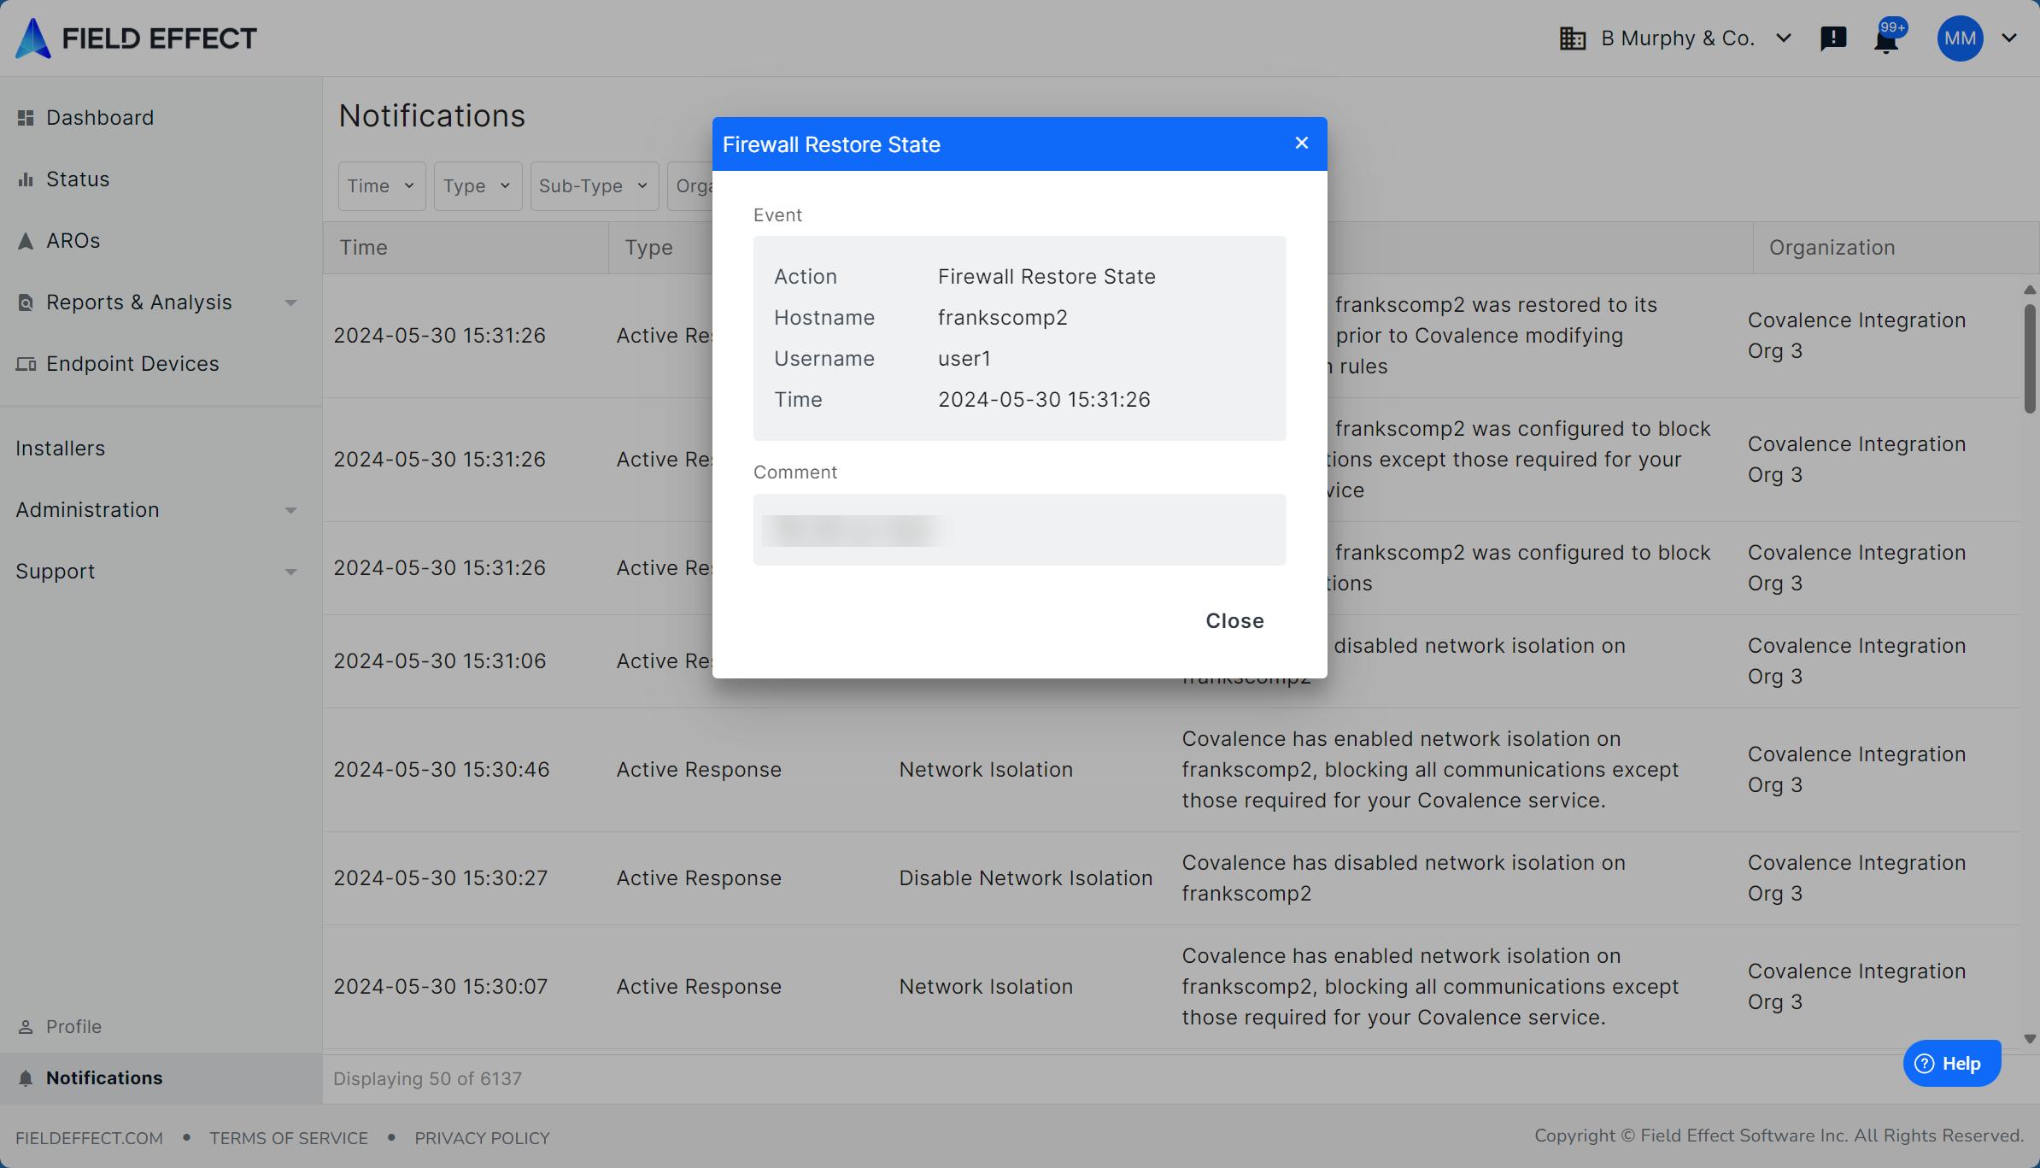This screenshot has height=1168, width=2040.
Task: Open the notifications bell with 99+ badge
Action: click(1885, 40)
